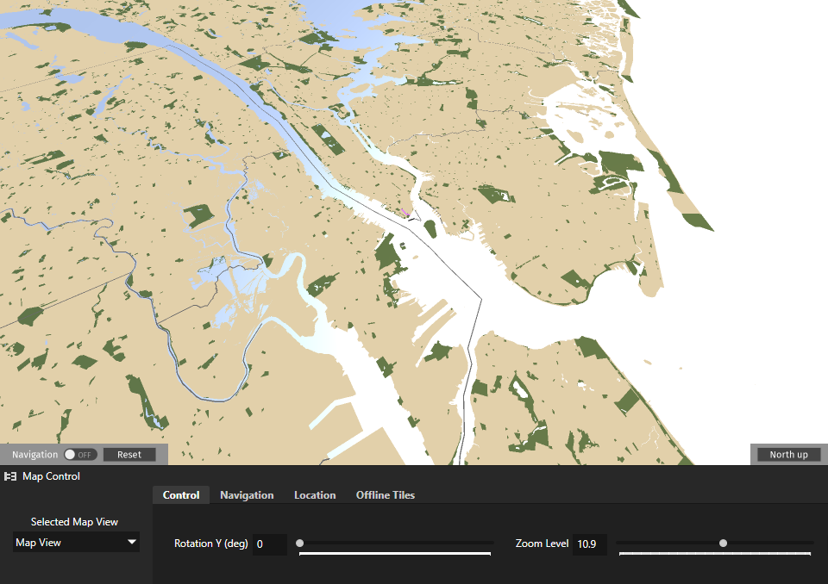Viewport: 828px width, 584px height.
Task: Click the Zoom Level value field
Action: [x=589, y=544]
